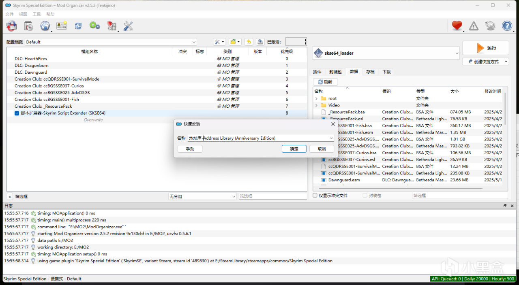Float the 日志 log panel
Image resolution: width=519 pixels, height=285 pixels.
[x=505, y=206]
